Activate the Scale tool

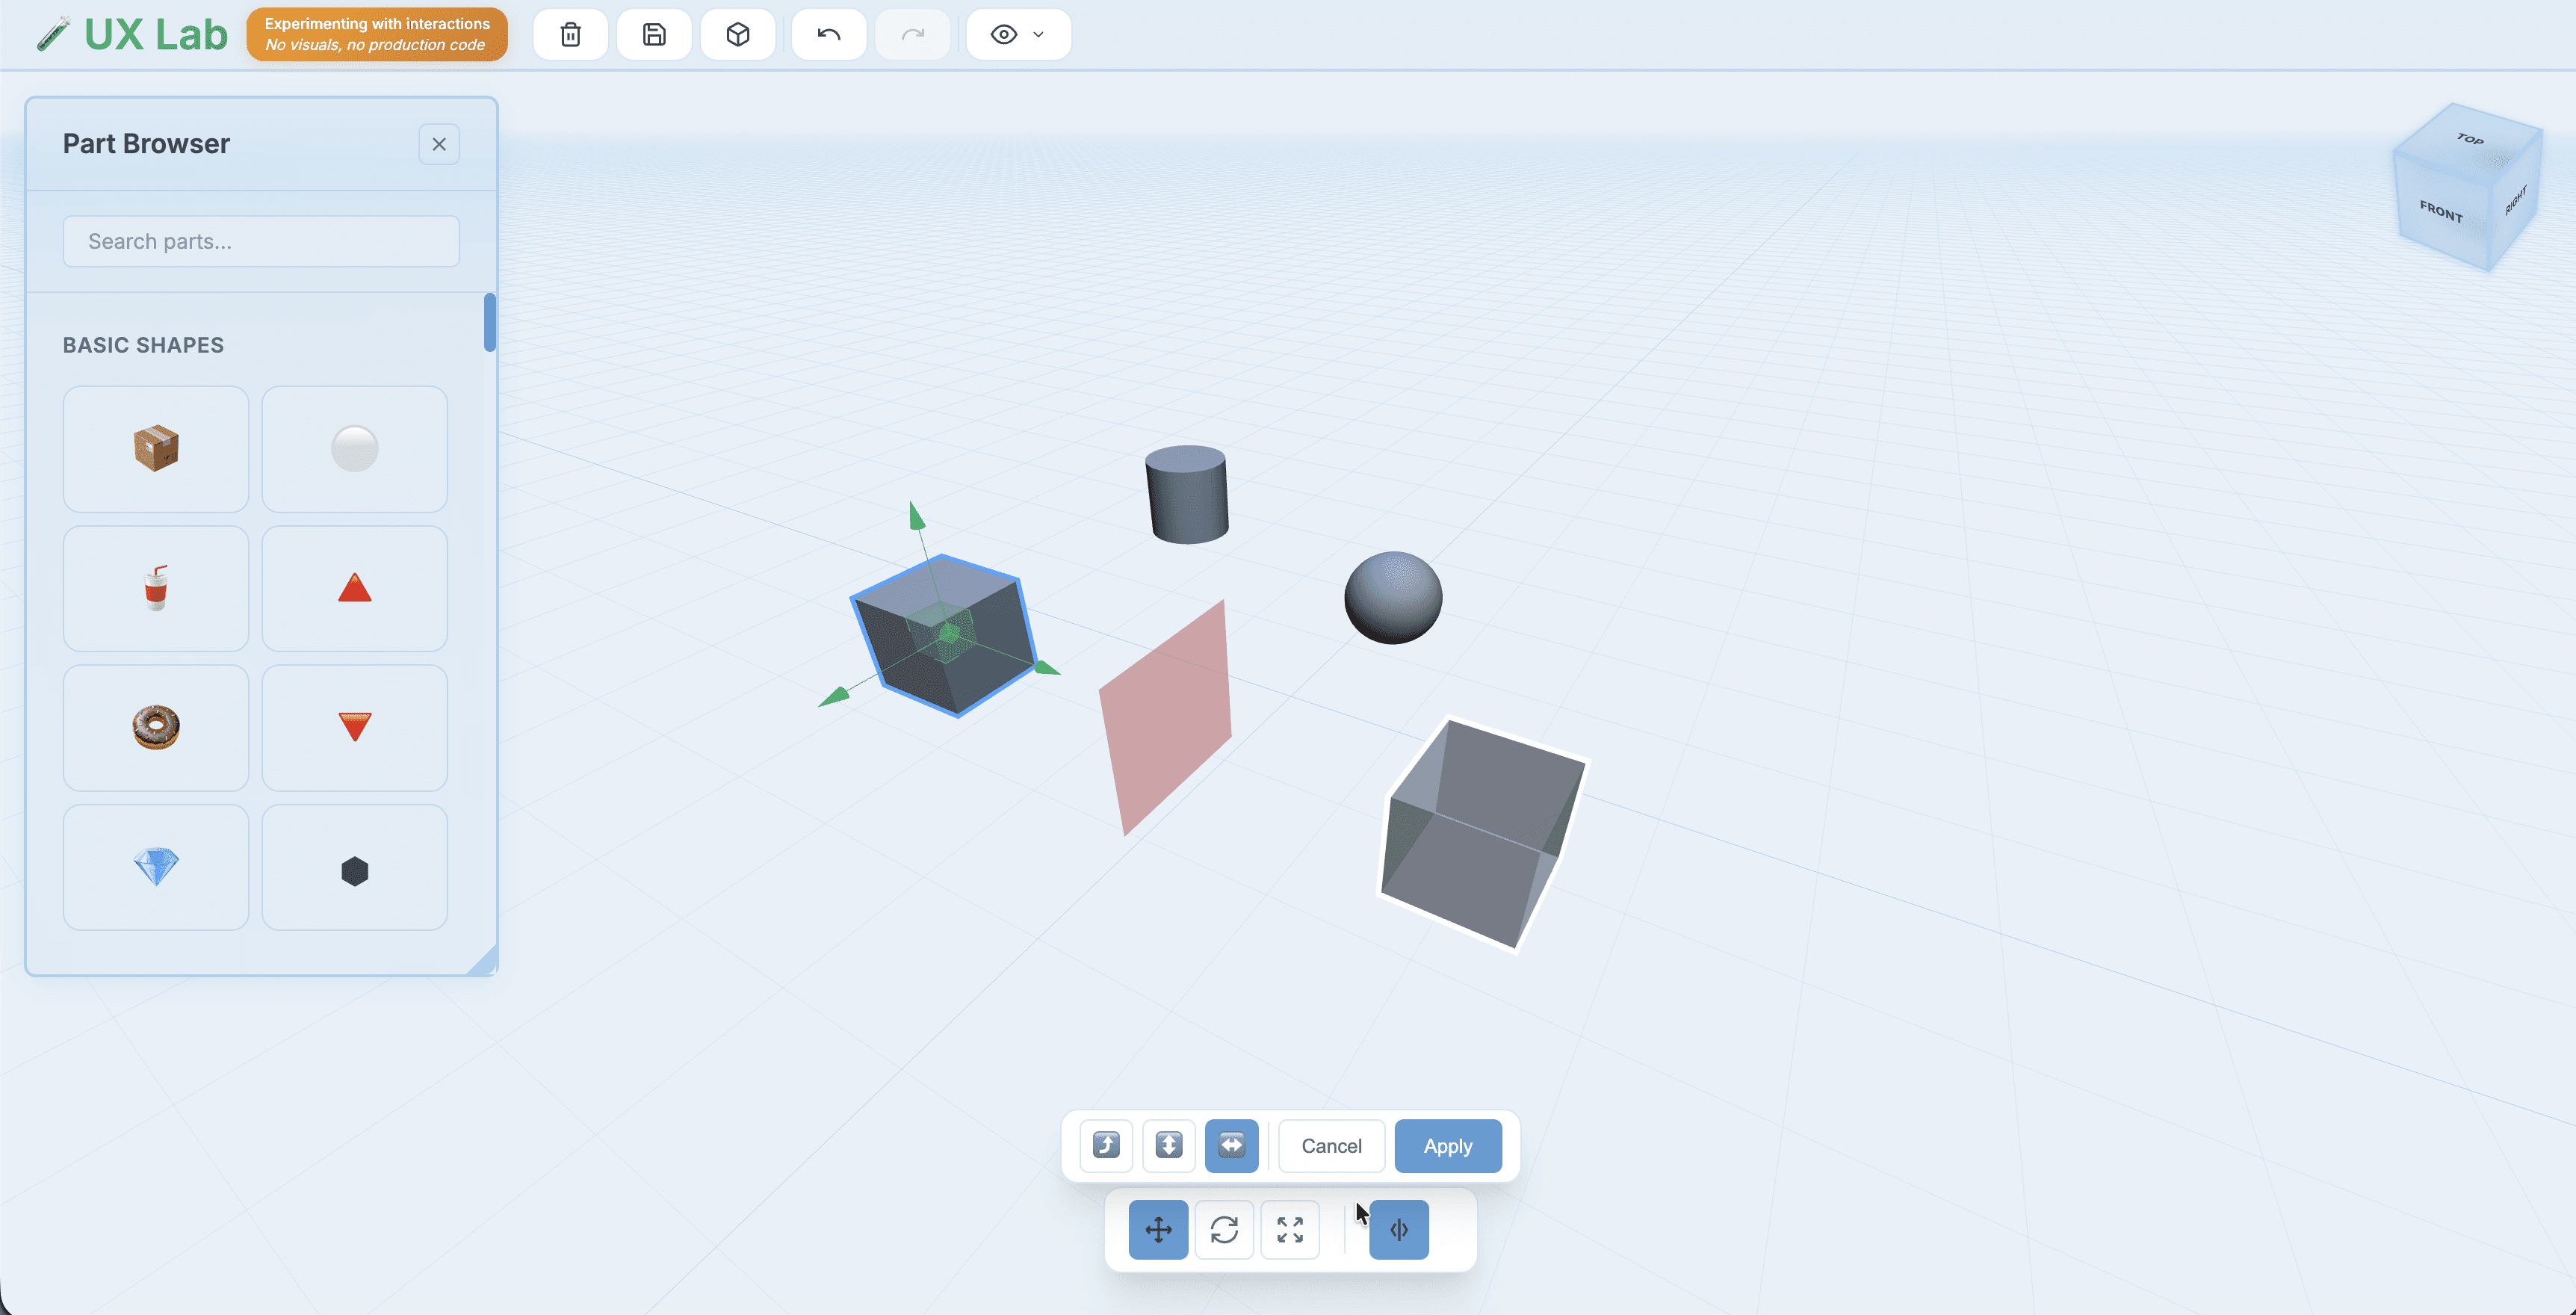coord(1290,1229)
